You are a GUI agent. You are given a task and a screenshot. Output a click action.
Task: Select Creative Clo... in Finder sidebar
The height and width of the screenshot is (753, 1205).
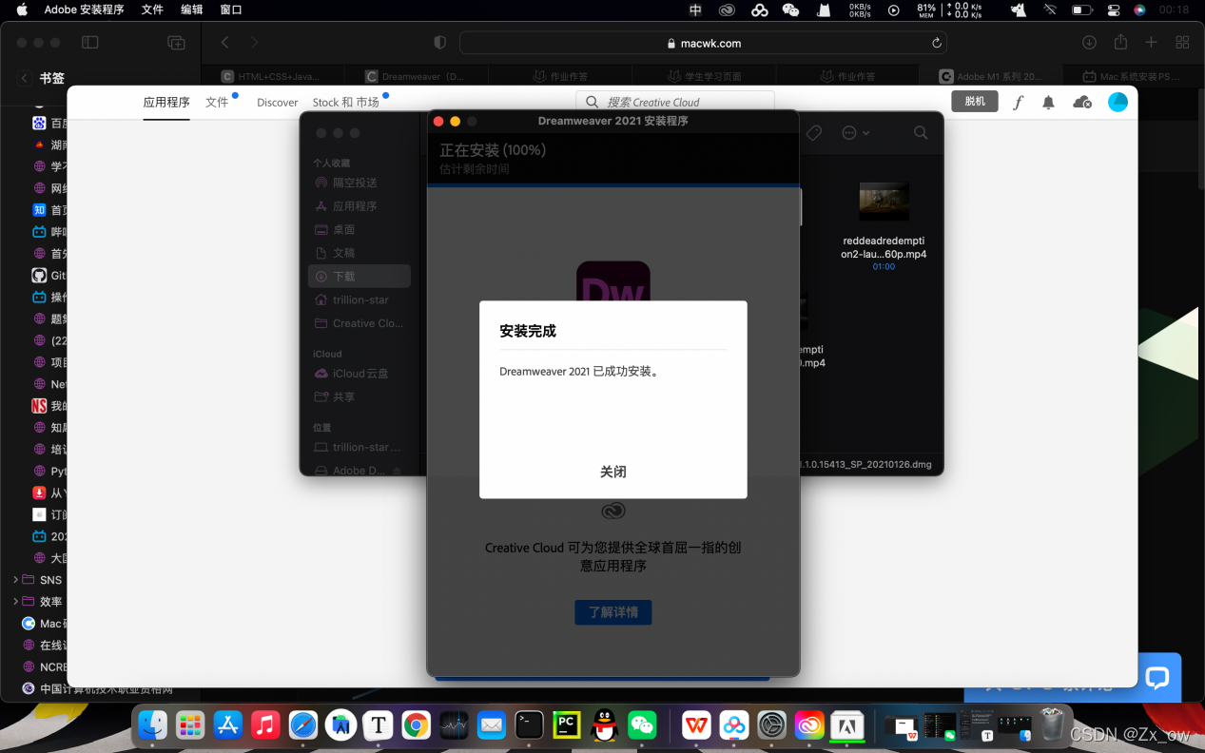click(360, 323)
